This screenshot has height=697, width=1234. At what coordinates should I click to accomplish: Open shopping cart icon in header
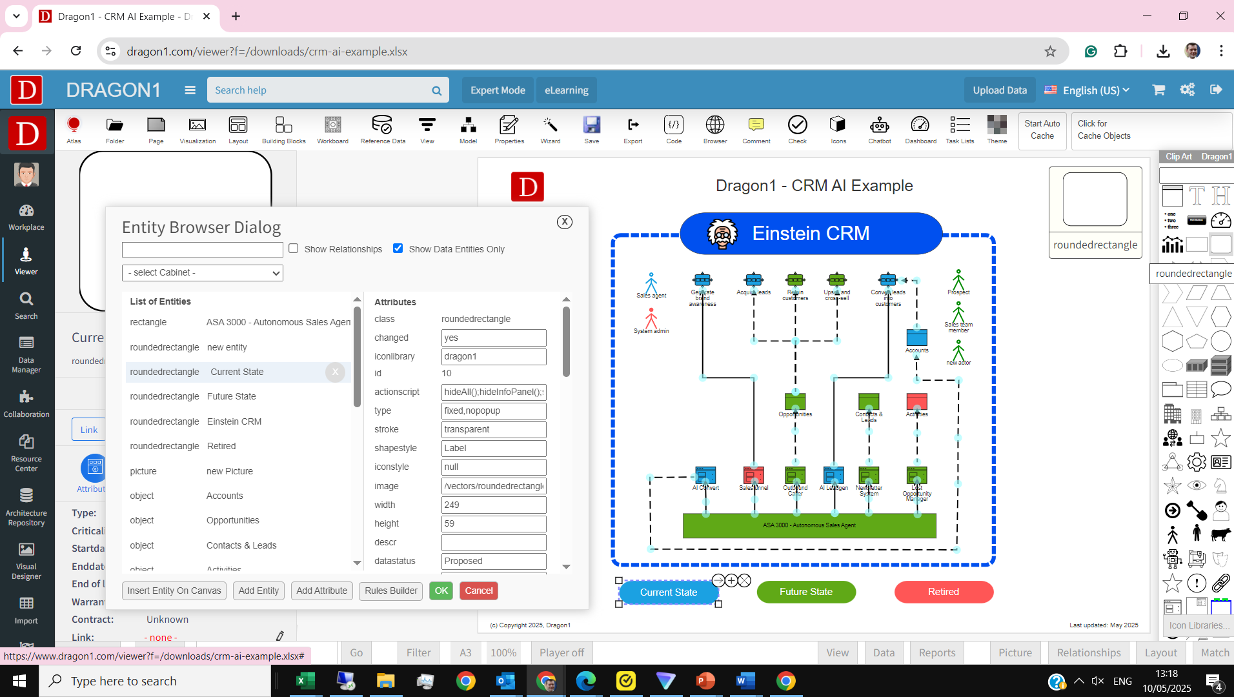(1158, 90)
